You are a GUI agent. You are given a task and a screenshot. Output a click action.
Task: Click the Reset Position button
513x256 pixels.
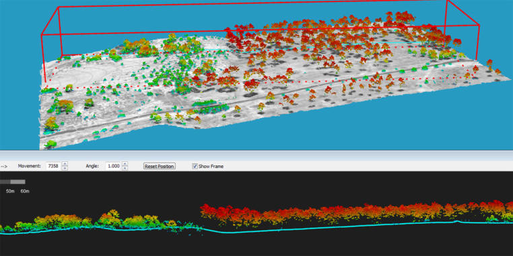(x=160, y=166)
